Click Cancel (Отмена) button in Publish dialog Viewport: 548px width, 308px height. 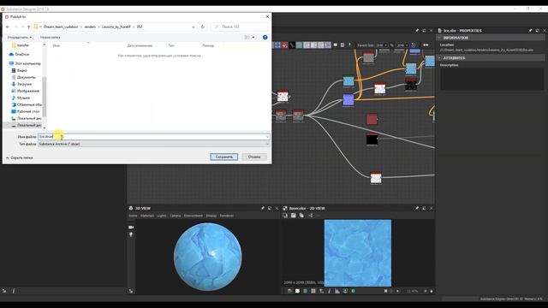tap(254, 157)
